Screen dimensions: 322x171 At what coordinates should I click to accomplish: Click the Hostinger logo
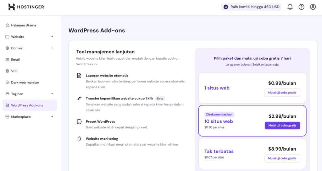click(x=26, y=7)
